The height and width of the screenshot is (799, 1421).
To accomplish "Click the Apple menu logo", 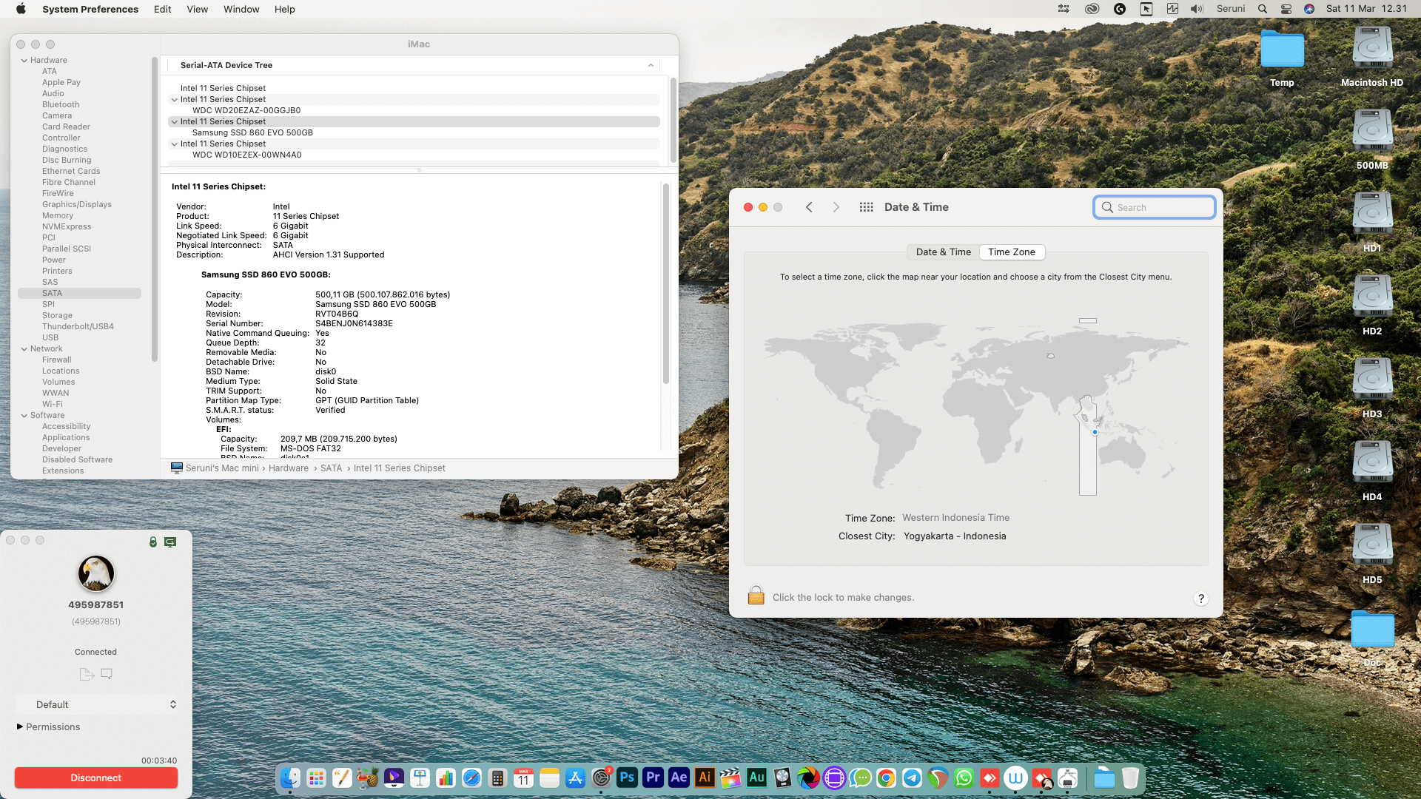I will 21,9.
